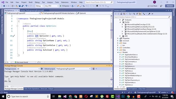The height and width of the screenshot is (99, 176).
Task: Click the Open File toolbar icon
Action: 17,6
